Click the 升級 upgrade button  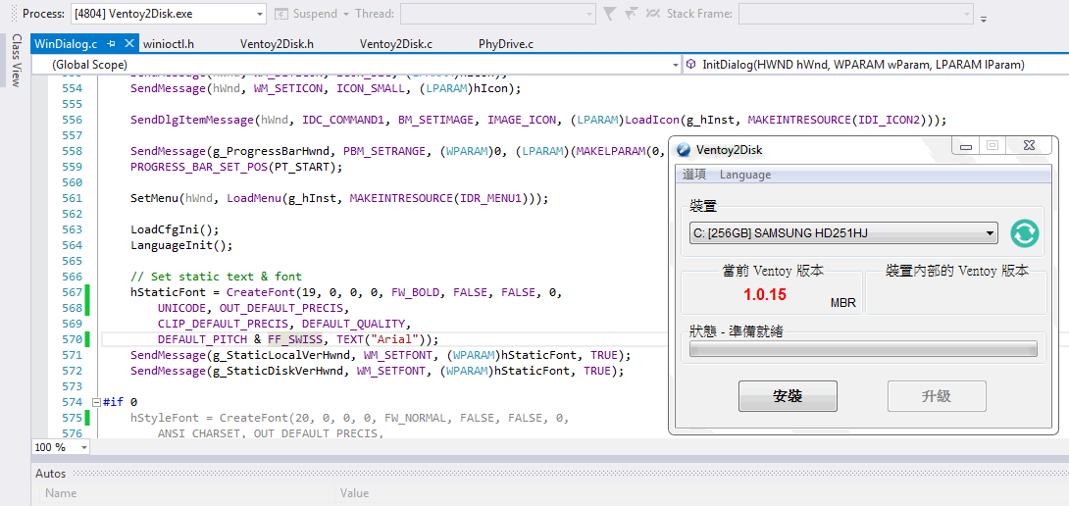pos(937,396)
